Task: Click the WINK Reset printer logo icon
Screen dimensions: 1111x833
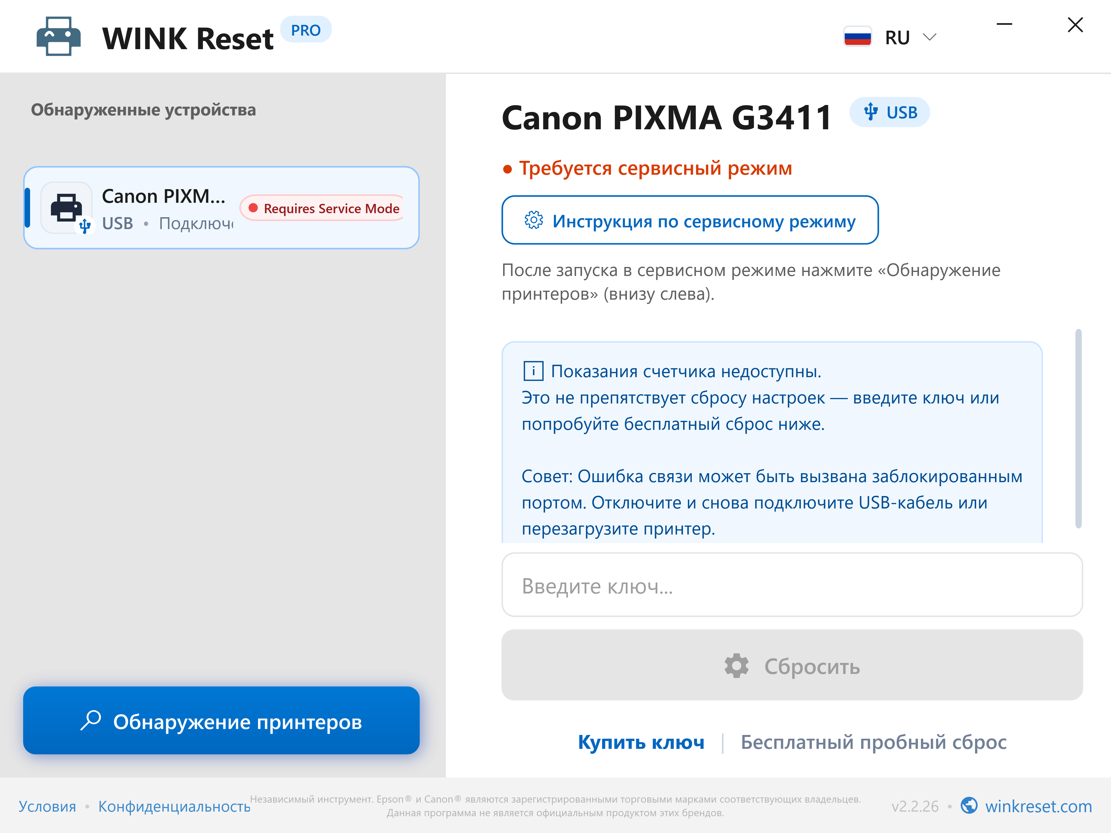Action: click(58, 37)
